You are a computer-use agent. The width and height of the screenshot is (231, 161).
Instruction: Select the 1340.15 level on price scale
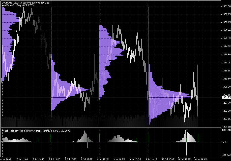(x=226, y=38)
